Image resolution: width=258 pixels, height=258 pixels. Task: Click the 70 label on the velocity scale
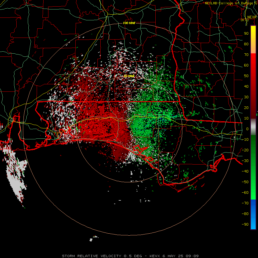[246, 55]
